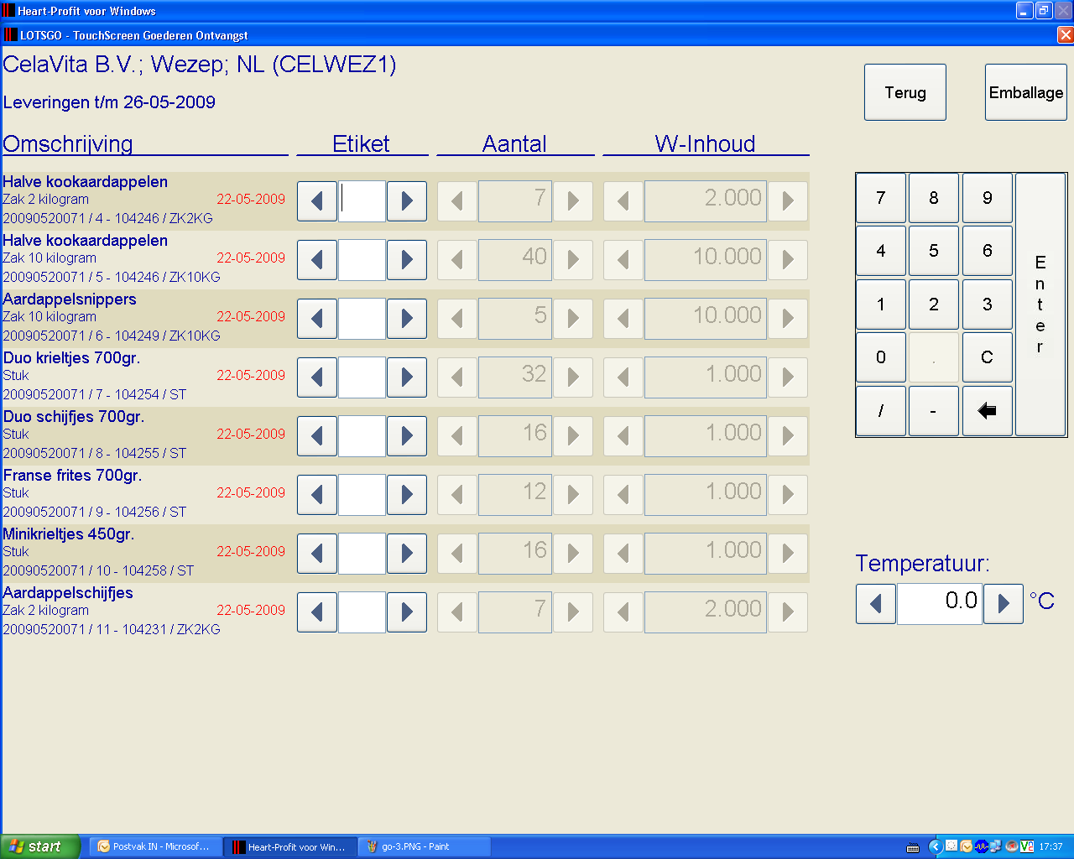This screenshot has width=1074, height=859.
Task: Click the Leveringen t/m 26-05-2009 text
Action: [109, 102]
